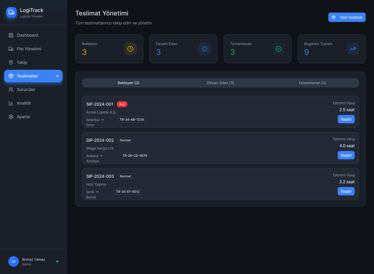Click the checkmark icon on Tamamlanan card

pyautogui.click(x=279, y=49)
